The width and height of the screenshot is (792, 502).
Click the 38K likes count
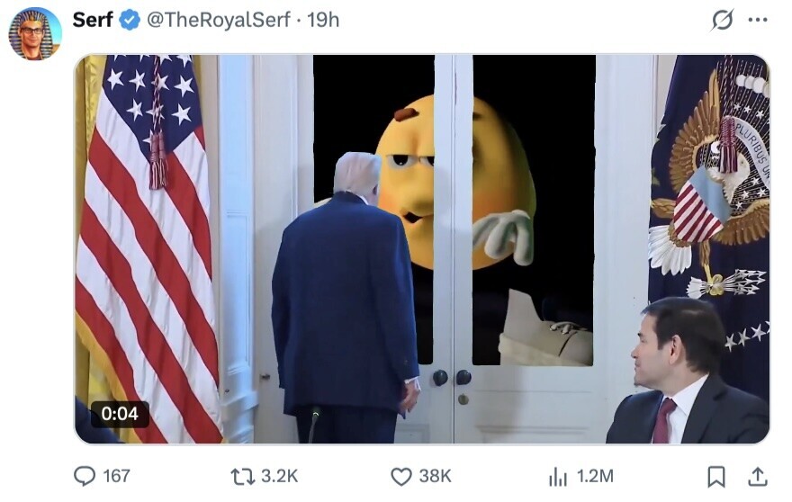click(x=435, y=476)
